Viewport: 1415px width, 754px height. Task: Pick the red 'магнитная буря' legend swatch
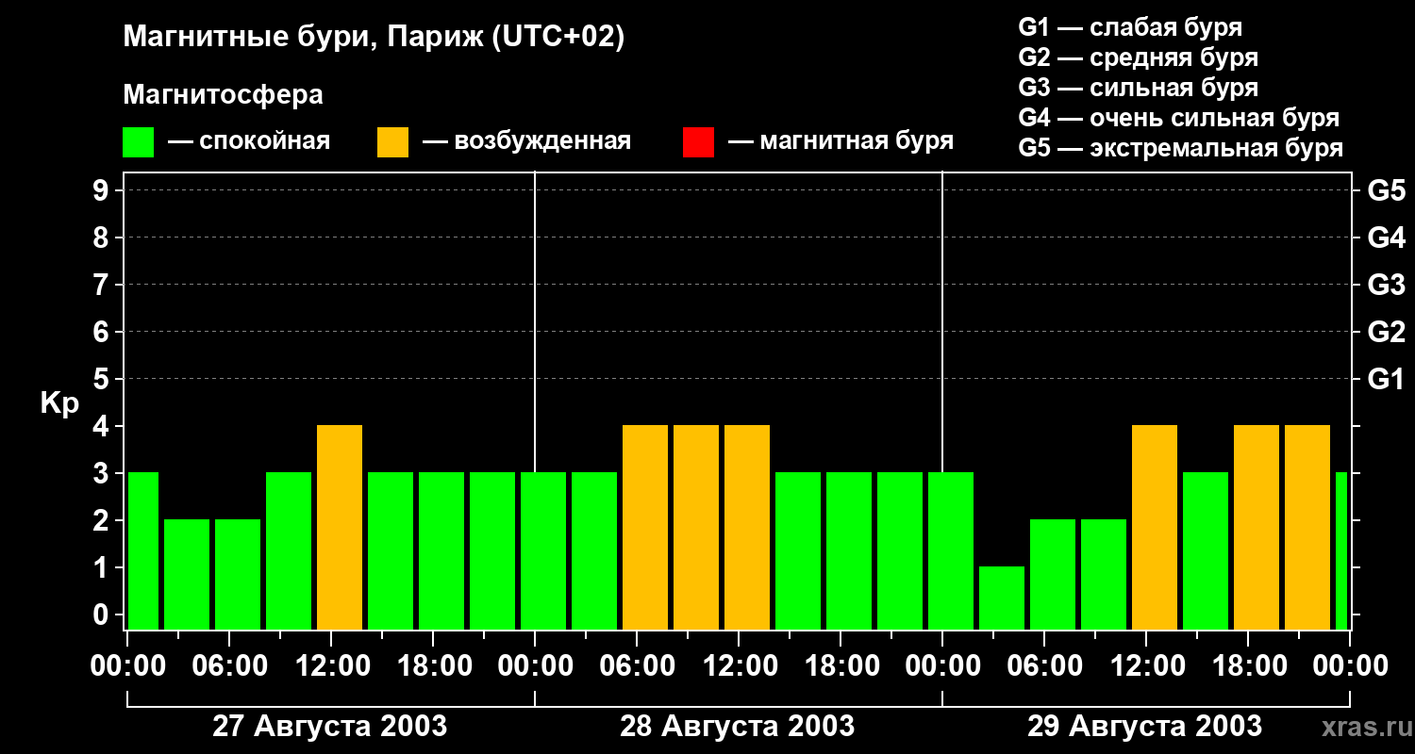(x=698, y=141)
